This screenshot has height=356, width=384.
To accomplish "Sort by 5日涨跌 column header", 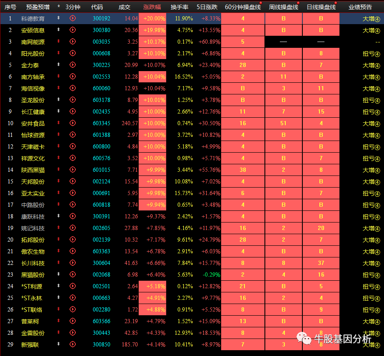I will click(x=207, y=7).
